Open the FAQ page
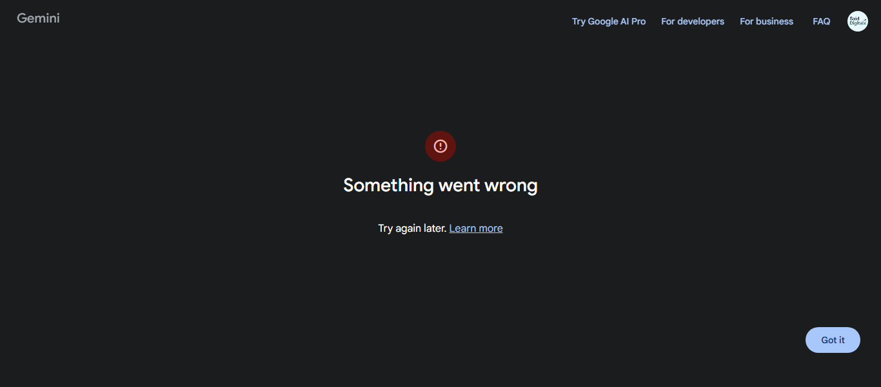881x387 pixels. click(822, 21)
